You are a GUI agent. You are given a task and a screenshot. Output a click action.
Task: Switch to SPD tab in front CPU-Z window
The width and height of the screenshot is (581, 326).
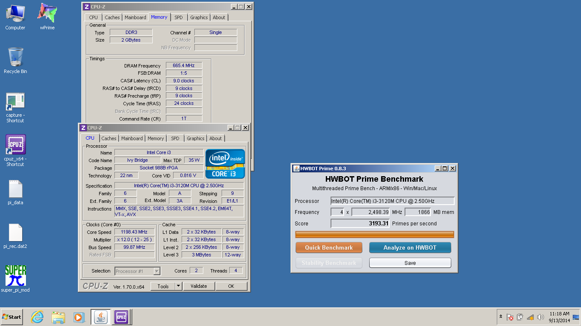tap(175, 138)
